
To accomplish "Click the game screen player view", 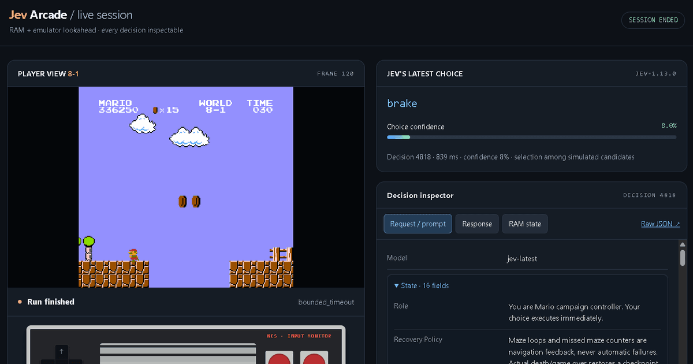I will point(186,187).
